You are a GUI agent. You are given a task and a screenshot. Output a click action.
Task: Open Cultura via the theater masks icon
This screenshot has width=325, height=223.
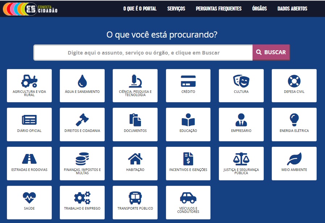tap(241, 80)
